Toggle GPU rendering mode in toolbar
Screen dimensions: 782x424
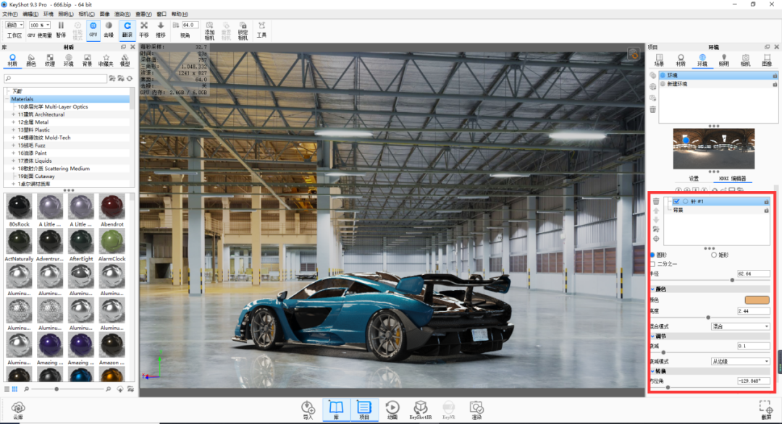pyautogui.click(x=93, y=30)
